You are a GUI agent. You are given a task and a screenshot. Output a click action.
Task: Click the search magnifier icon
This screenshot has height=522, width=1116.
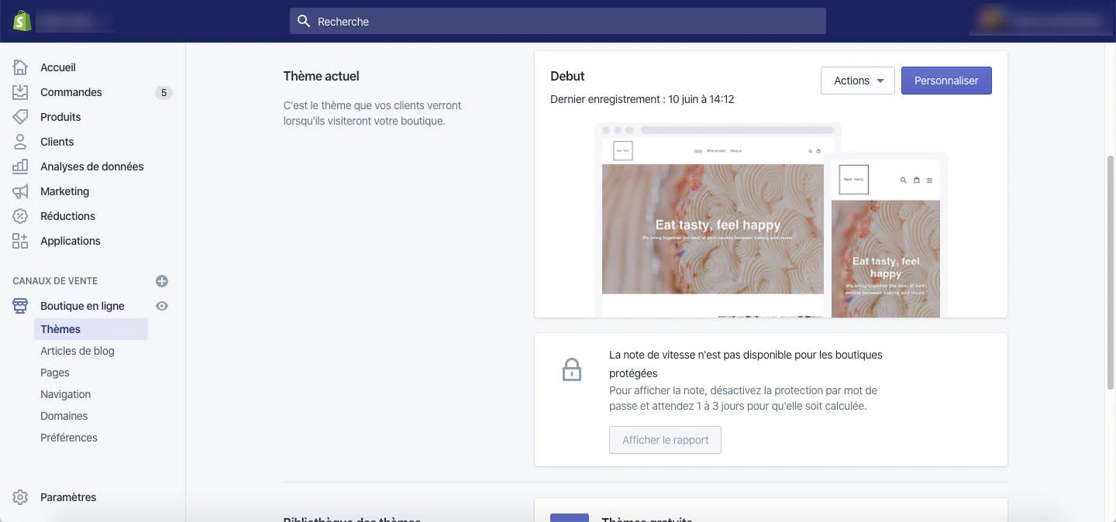pyautogui.click(x=304, y=21)
